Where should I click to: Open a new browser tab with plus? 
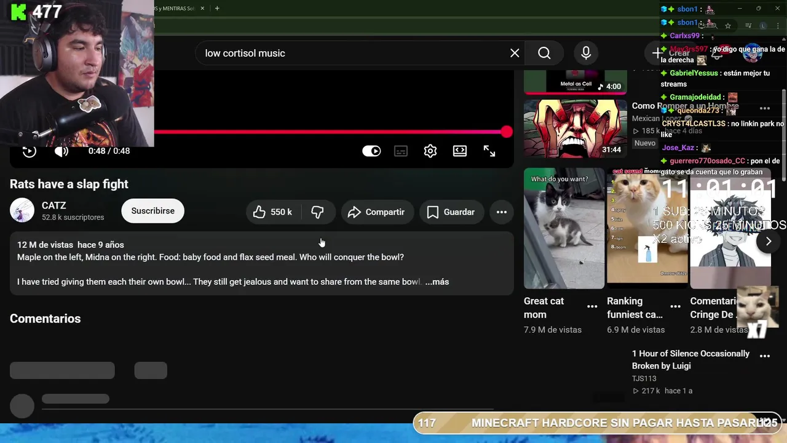[x=217, y=8]
